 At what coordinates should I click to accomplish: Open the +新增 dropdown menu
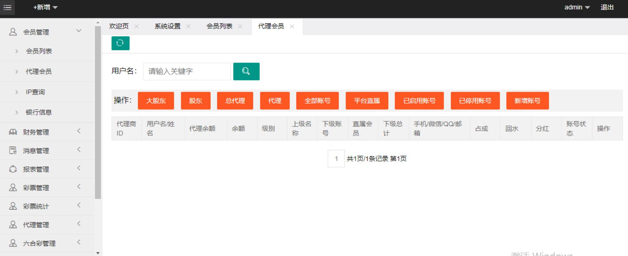45,7
